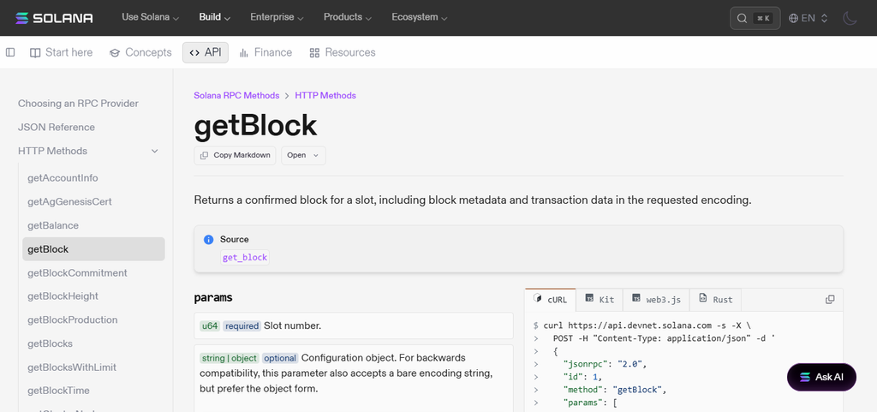Switch to the Finance tab
This screenshot has height=412, width=877.
(265, 52)
